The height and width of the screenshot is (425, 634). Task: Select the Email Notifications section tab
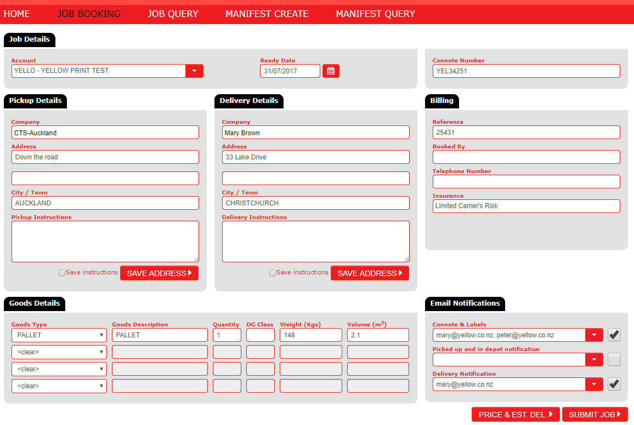coord(465,303)
